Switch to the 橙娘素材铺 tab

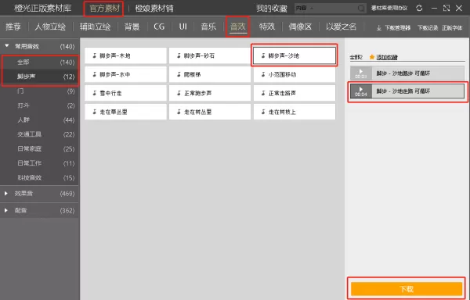(x=154, y=9)
